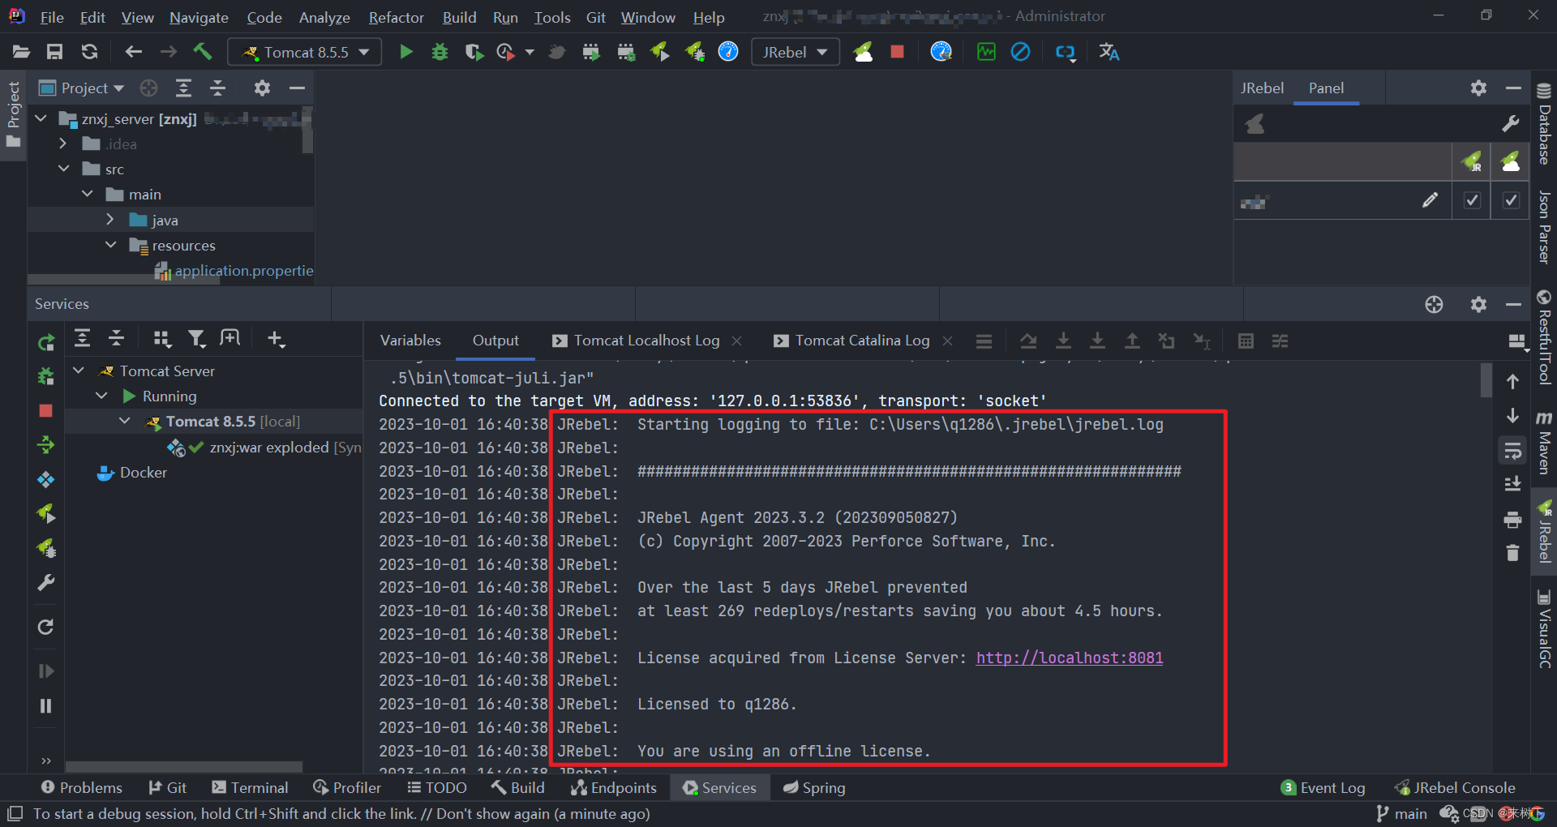Open the File menu

coord(52,17)
